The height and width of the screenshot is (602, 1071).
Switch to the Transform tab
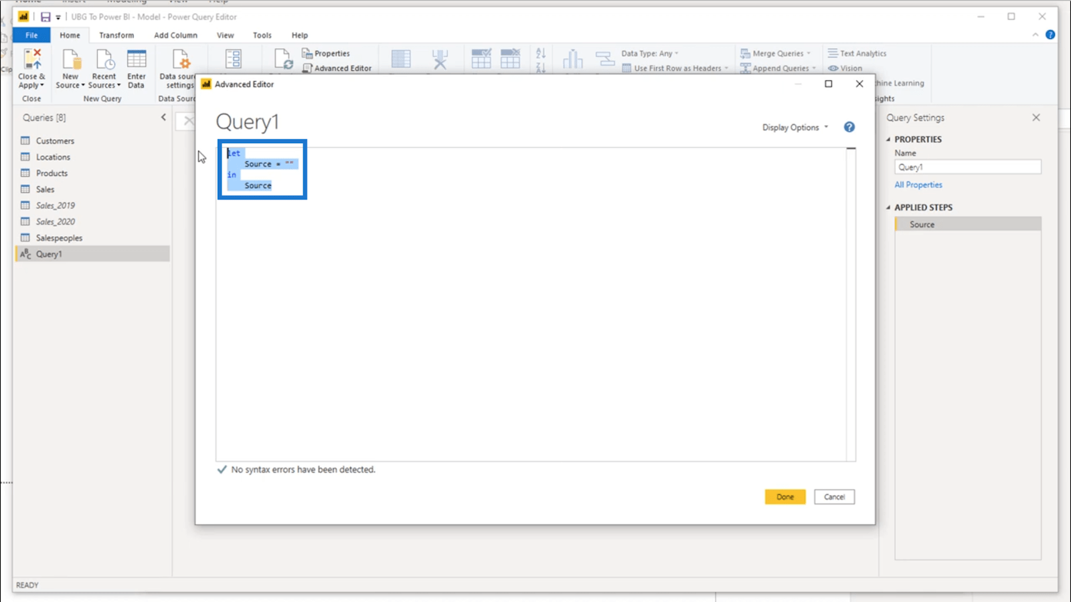[116, 35]
